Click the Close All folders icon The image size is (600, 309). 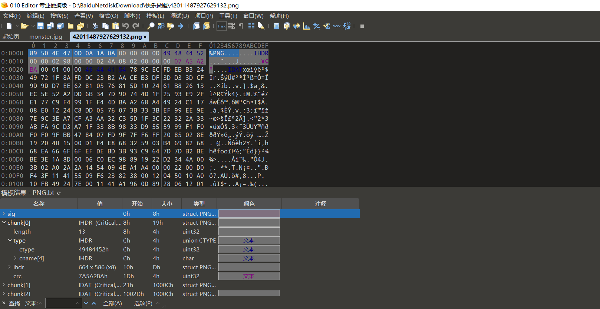coord(80,26)
